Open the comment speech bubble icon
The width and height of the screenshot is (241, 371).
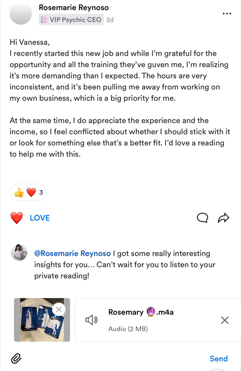point(202,218)
